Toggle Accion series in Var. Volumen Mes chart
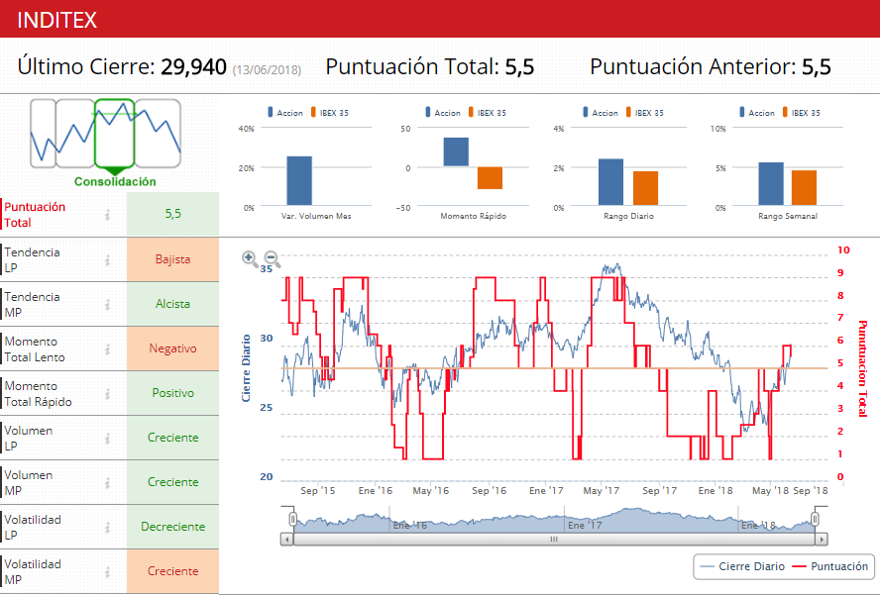The height and width of the screenshot is (596, 881). (x=285, y=113)
